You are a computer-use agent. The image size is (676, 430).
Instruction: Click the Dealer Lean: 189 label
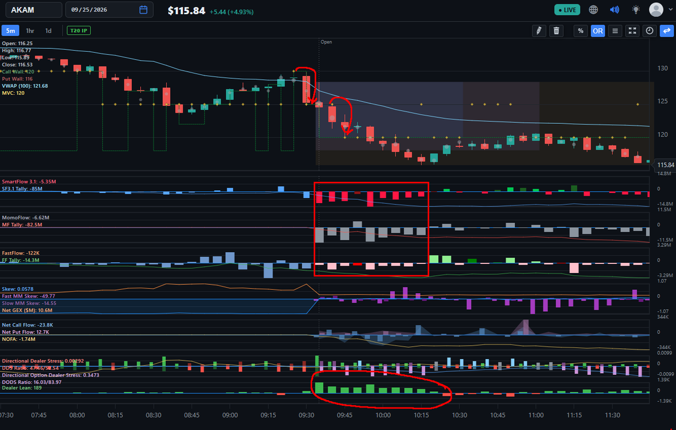(x=22, y=388)
